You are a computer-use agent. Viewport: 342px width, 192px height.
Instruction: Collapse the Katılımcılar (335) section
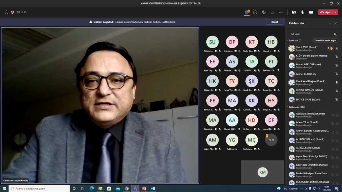[x=287, y=107]
